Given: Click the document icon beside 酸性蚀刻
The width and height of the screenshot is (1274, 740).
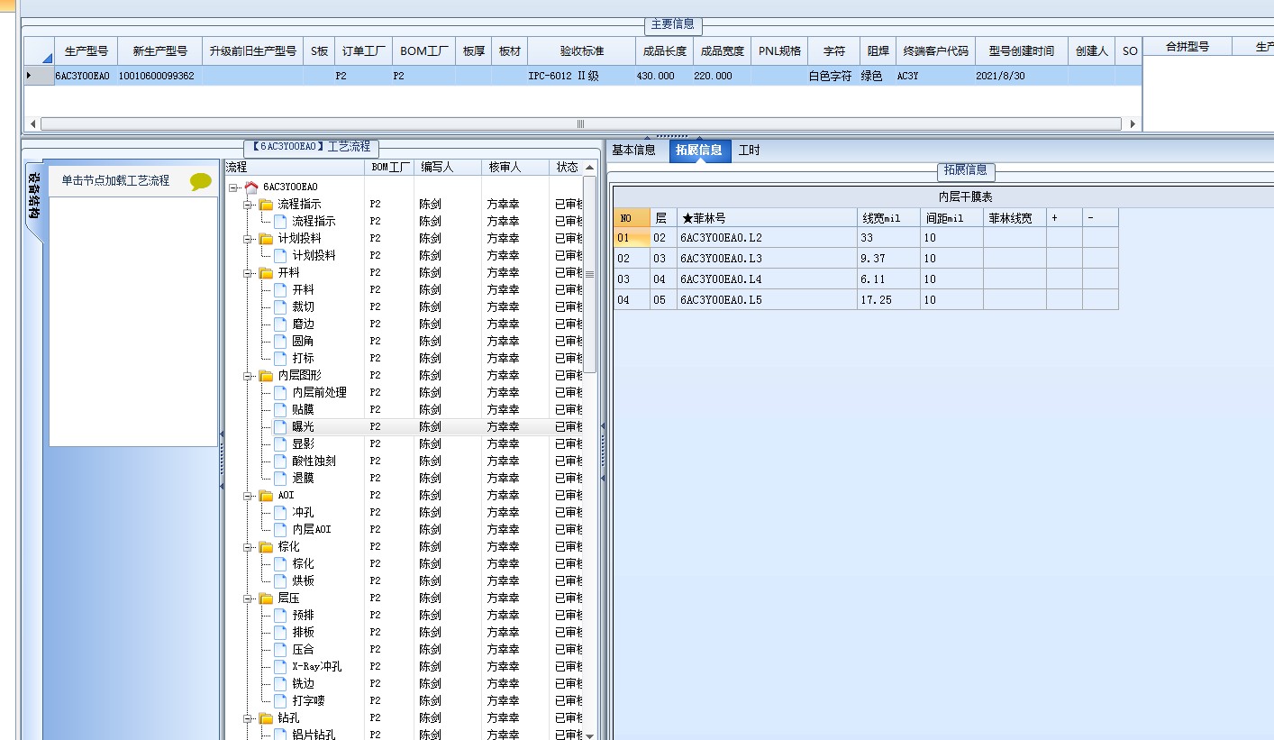Looking at the screenshot, I should pyautogui.click(x=280, y=461).
